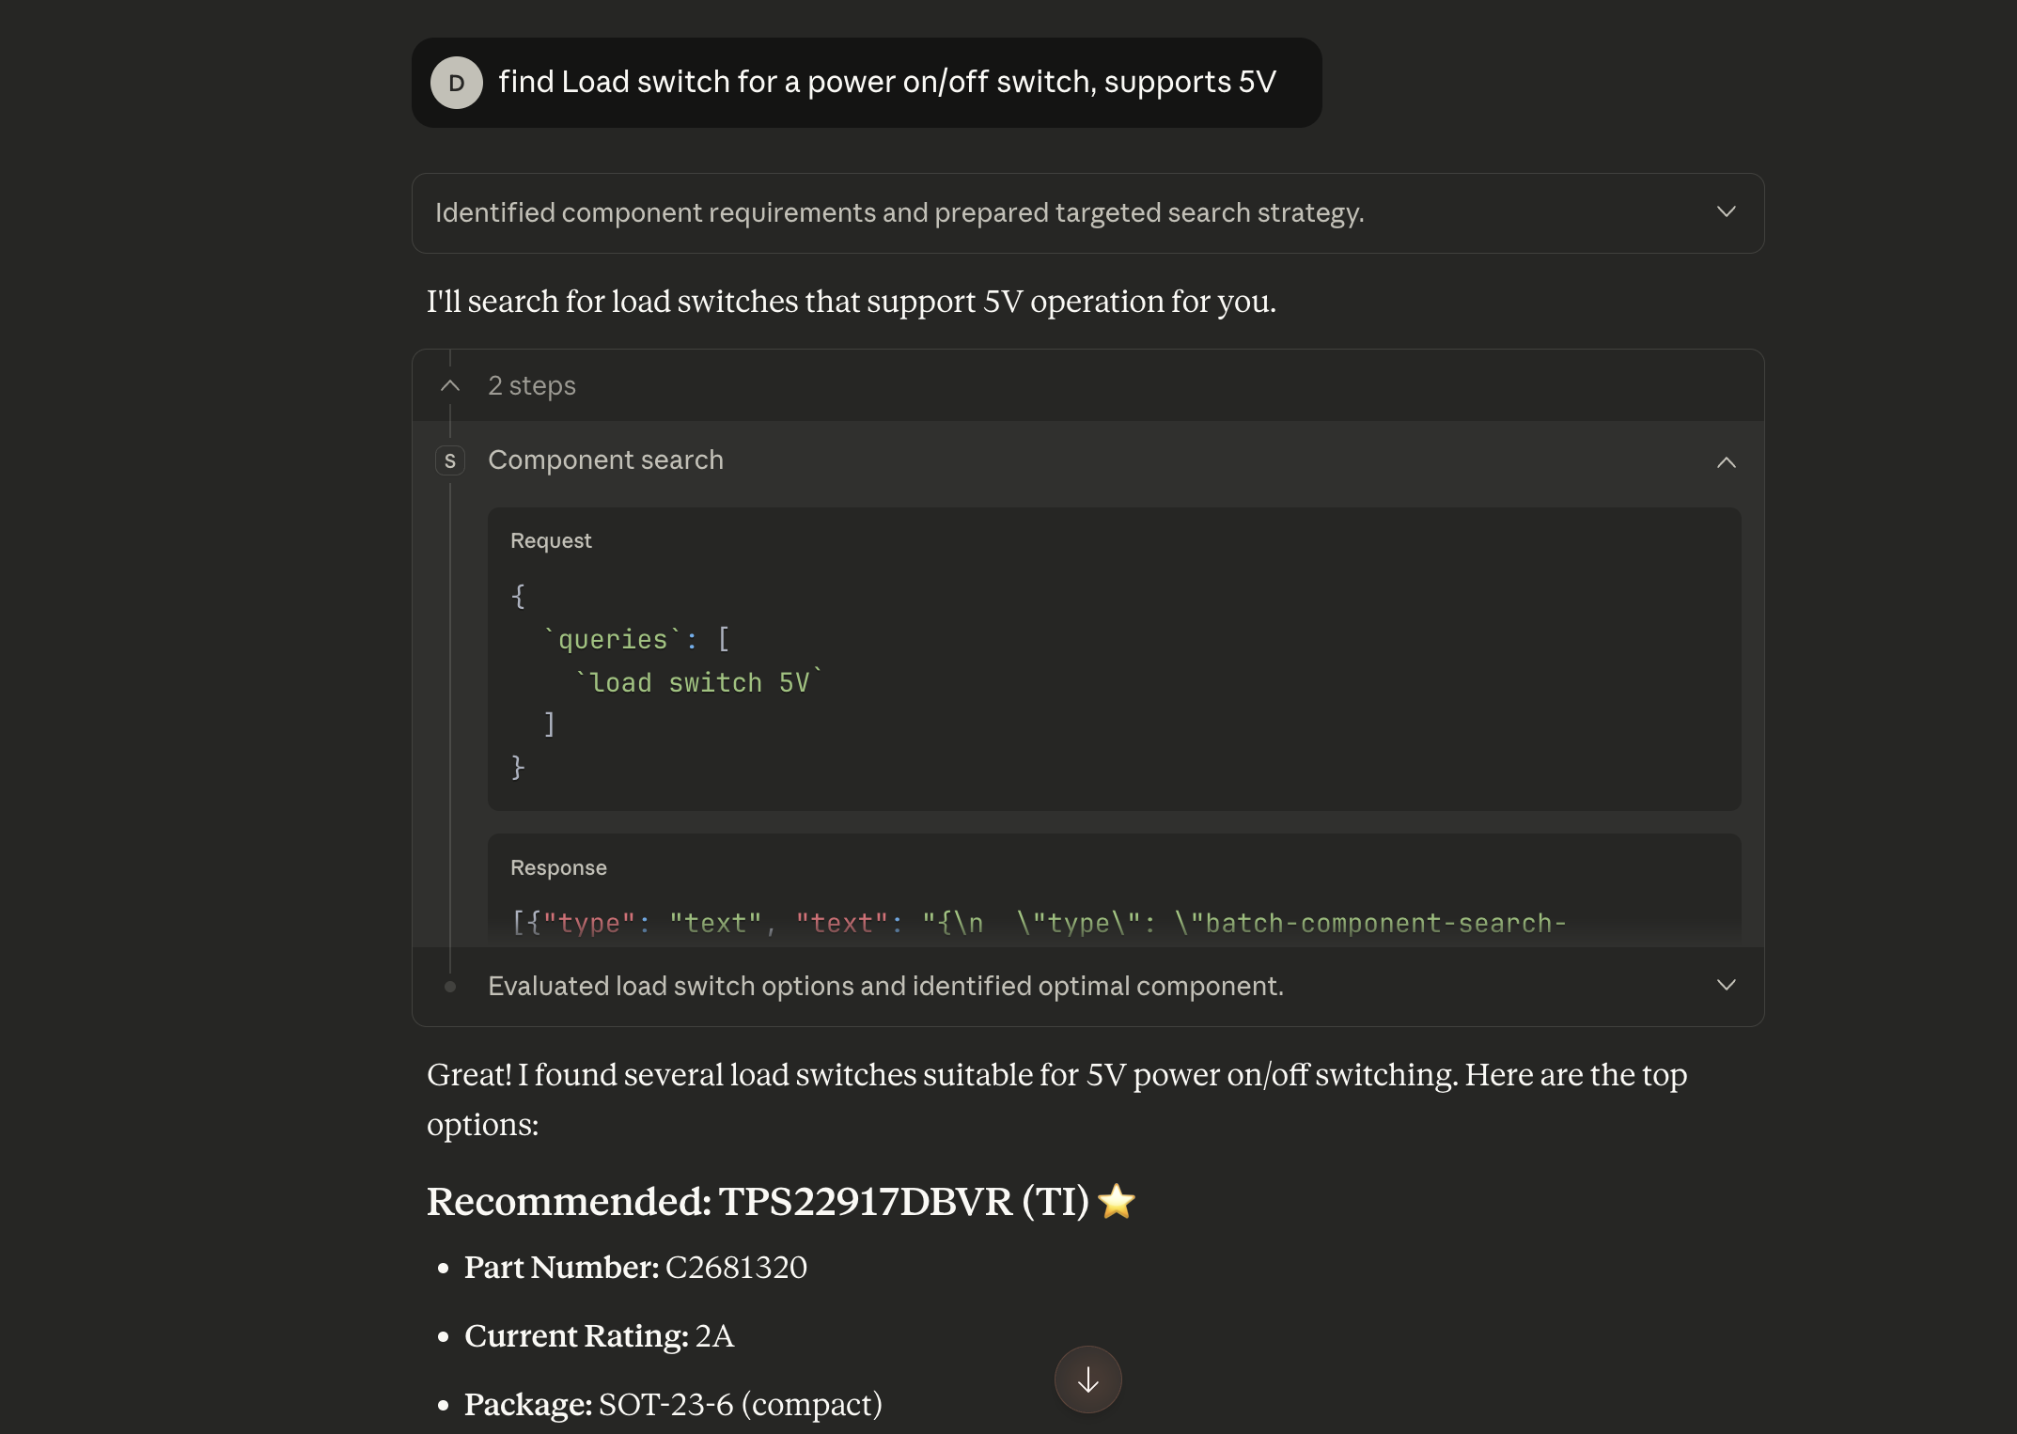Viewport: 2017px width, 1434px height.
Task: Click the user avatar 'D'
Action: point(456,83)
